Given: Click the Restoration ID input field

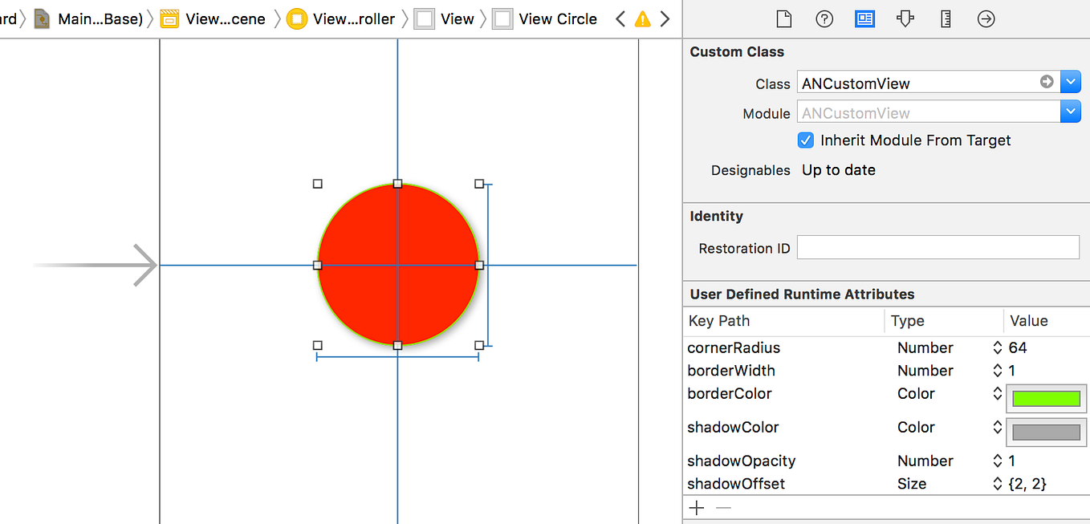Looking at the screenshot, I should point(937,247).
